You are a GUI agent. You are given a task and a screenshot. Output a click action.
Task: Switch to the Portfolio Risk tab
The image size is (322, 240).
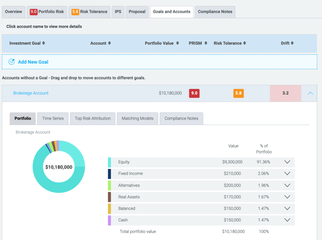click(47, 12)
